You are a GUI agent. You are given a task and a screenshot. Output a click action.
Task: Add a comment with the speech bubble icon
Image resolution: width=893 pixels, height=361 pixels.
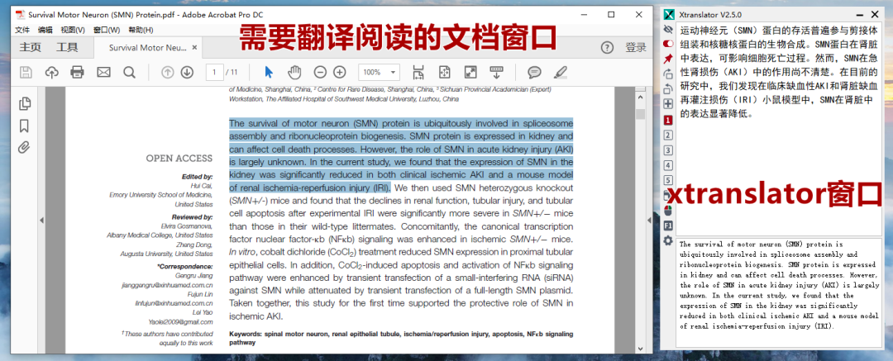coord(534,73)
